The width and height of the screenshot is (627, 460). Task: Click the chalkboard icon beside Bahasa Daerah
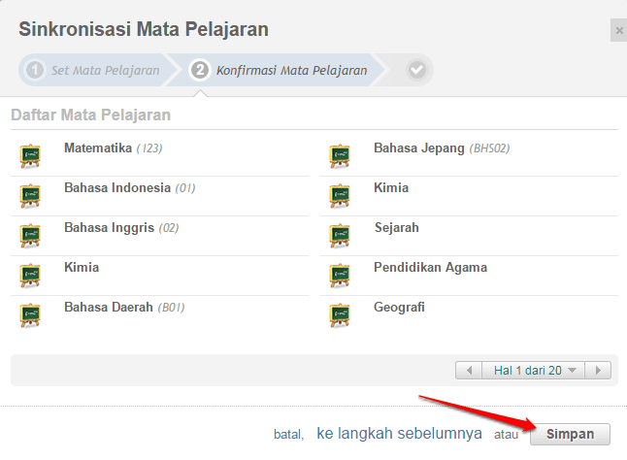click(30, 315)
